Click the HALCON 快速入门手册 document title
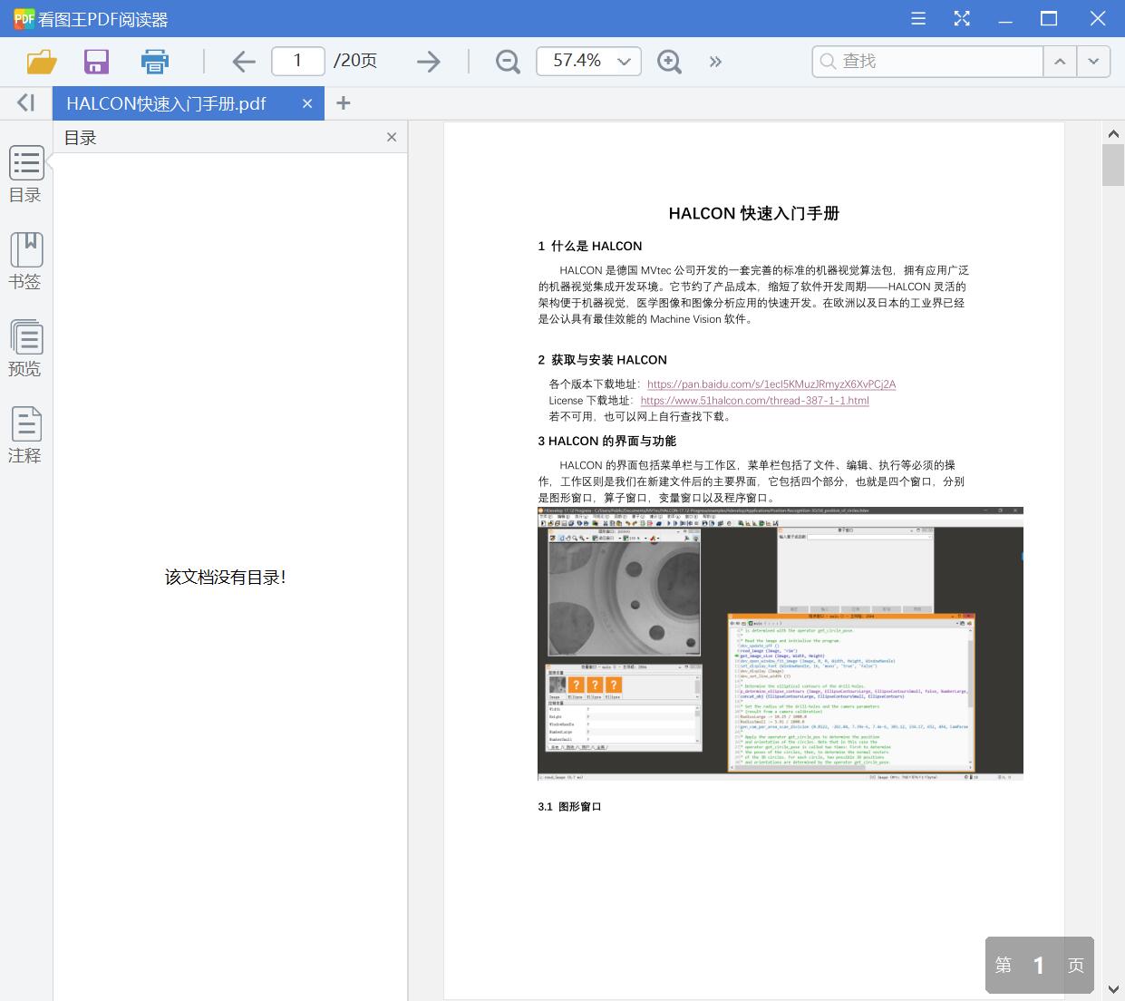Image resolution: width=1125 pixels, height=1001 pixels. (x=754, y=213)
